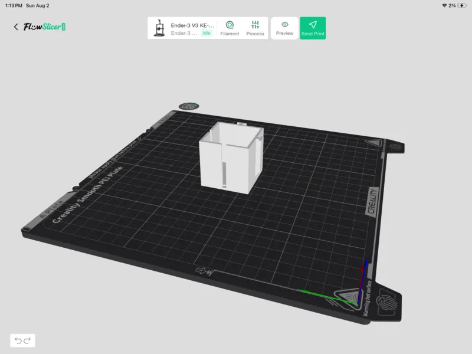Go back using the left chevron
Screen dimensions: 472x354
coord(16,27)
